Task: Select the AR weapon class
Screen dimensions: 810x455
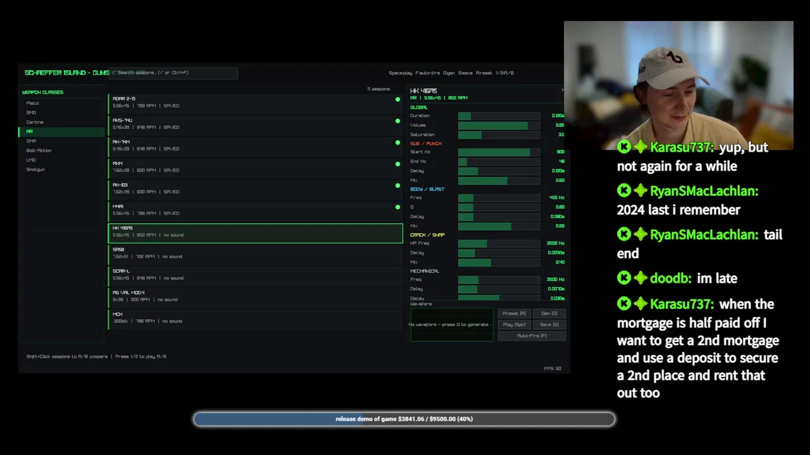Action: click(x=62, y=131)
